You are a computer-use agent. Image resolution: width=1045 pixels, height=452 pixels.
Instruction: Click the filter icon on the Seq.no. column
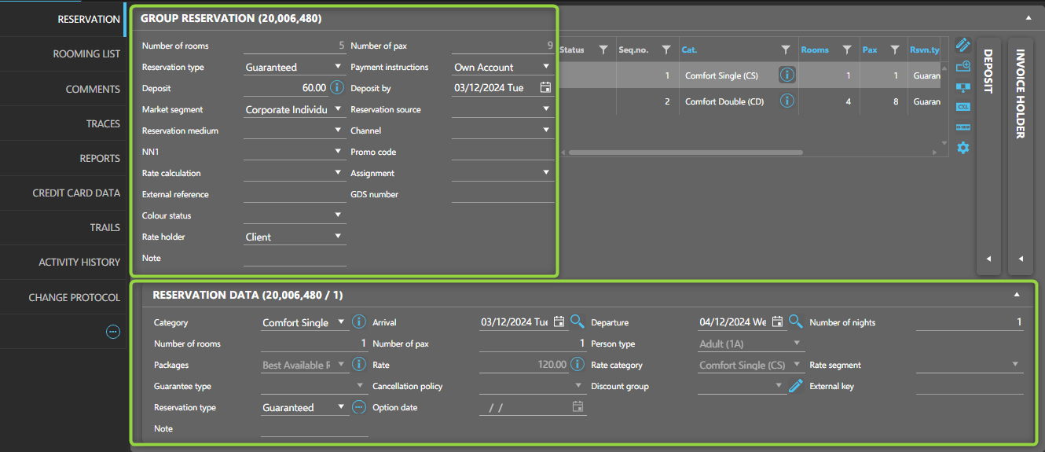pos(665,50)
